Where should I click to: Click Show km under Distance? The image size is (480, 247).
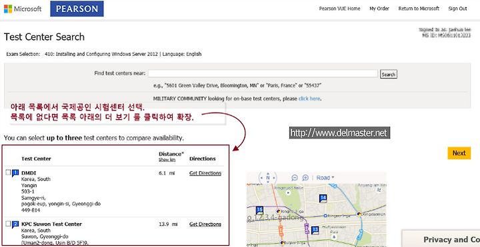pyautogui.click(x=167, y=160)
